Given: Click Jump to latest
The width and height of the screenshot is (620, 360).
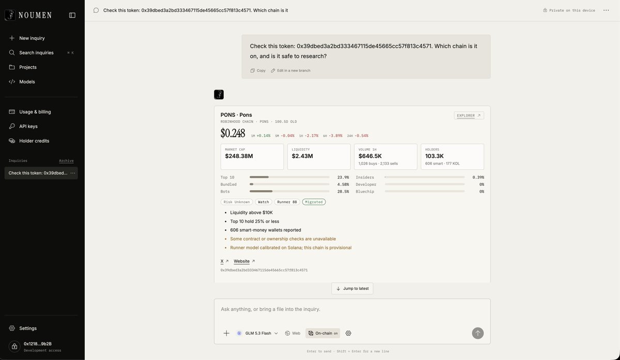Looking at the screenshot, I should [x=352, y=289].
